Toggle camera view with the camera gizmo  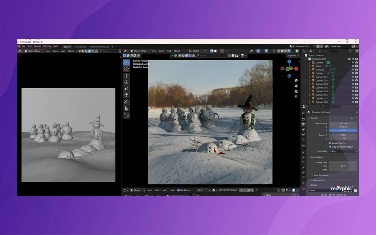(x=296, y=91)
